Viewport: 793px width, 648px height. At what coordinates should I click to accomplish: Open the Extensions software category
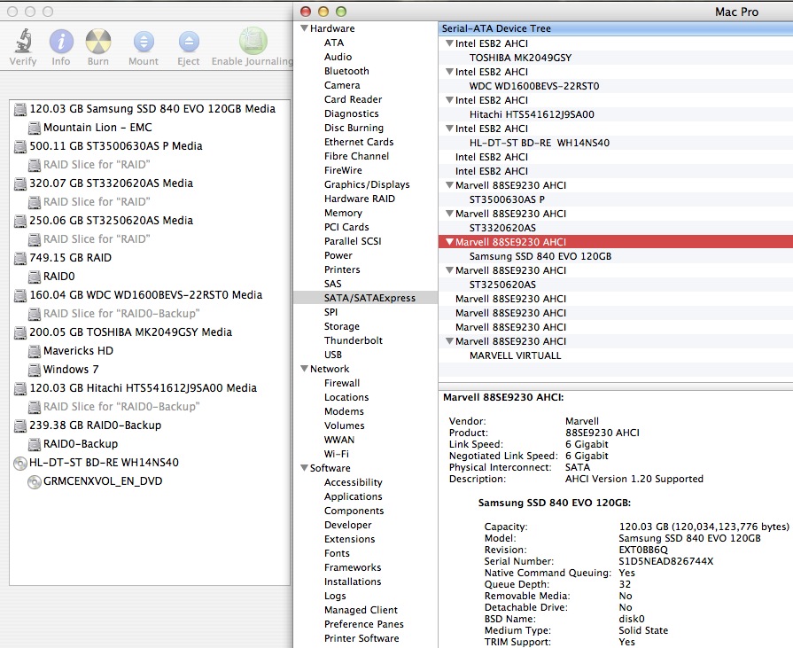click(x=349, y=539)
